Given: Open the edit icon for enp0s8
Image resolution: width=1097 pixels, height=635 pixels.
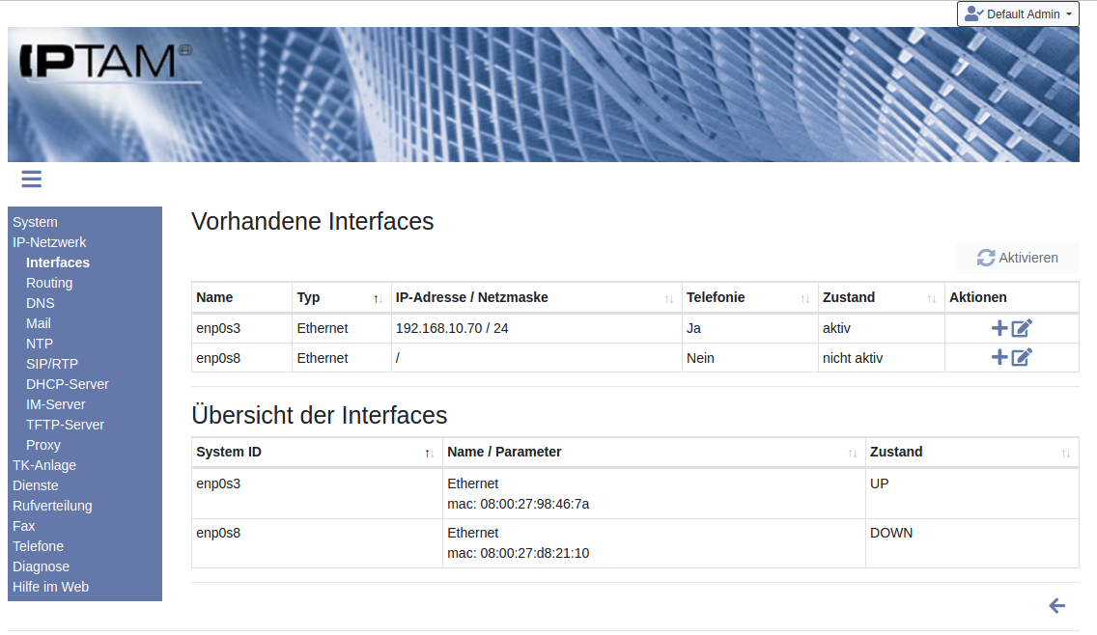Looking at the screenshot, I should 1022,358.
